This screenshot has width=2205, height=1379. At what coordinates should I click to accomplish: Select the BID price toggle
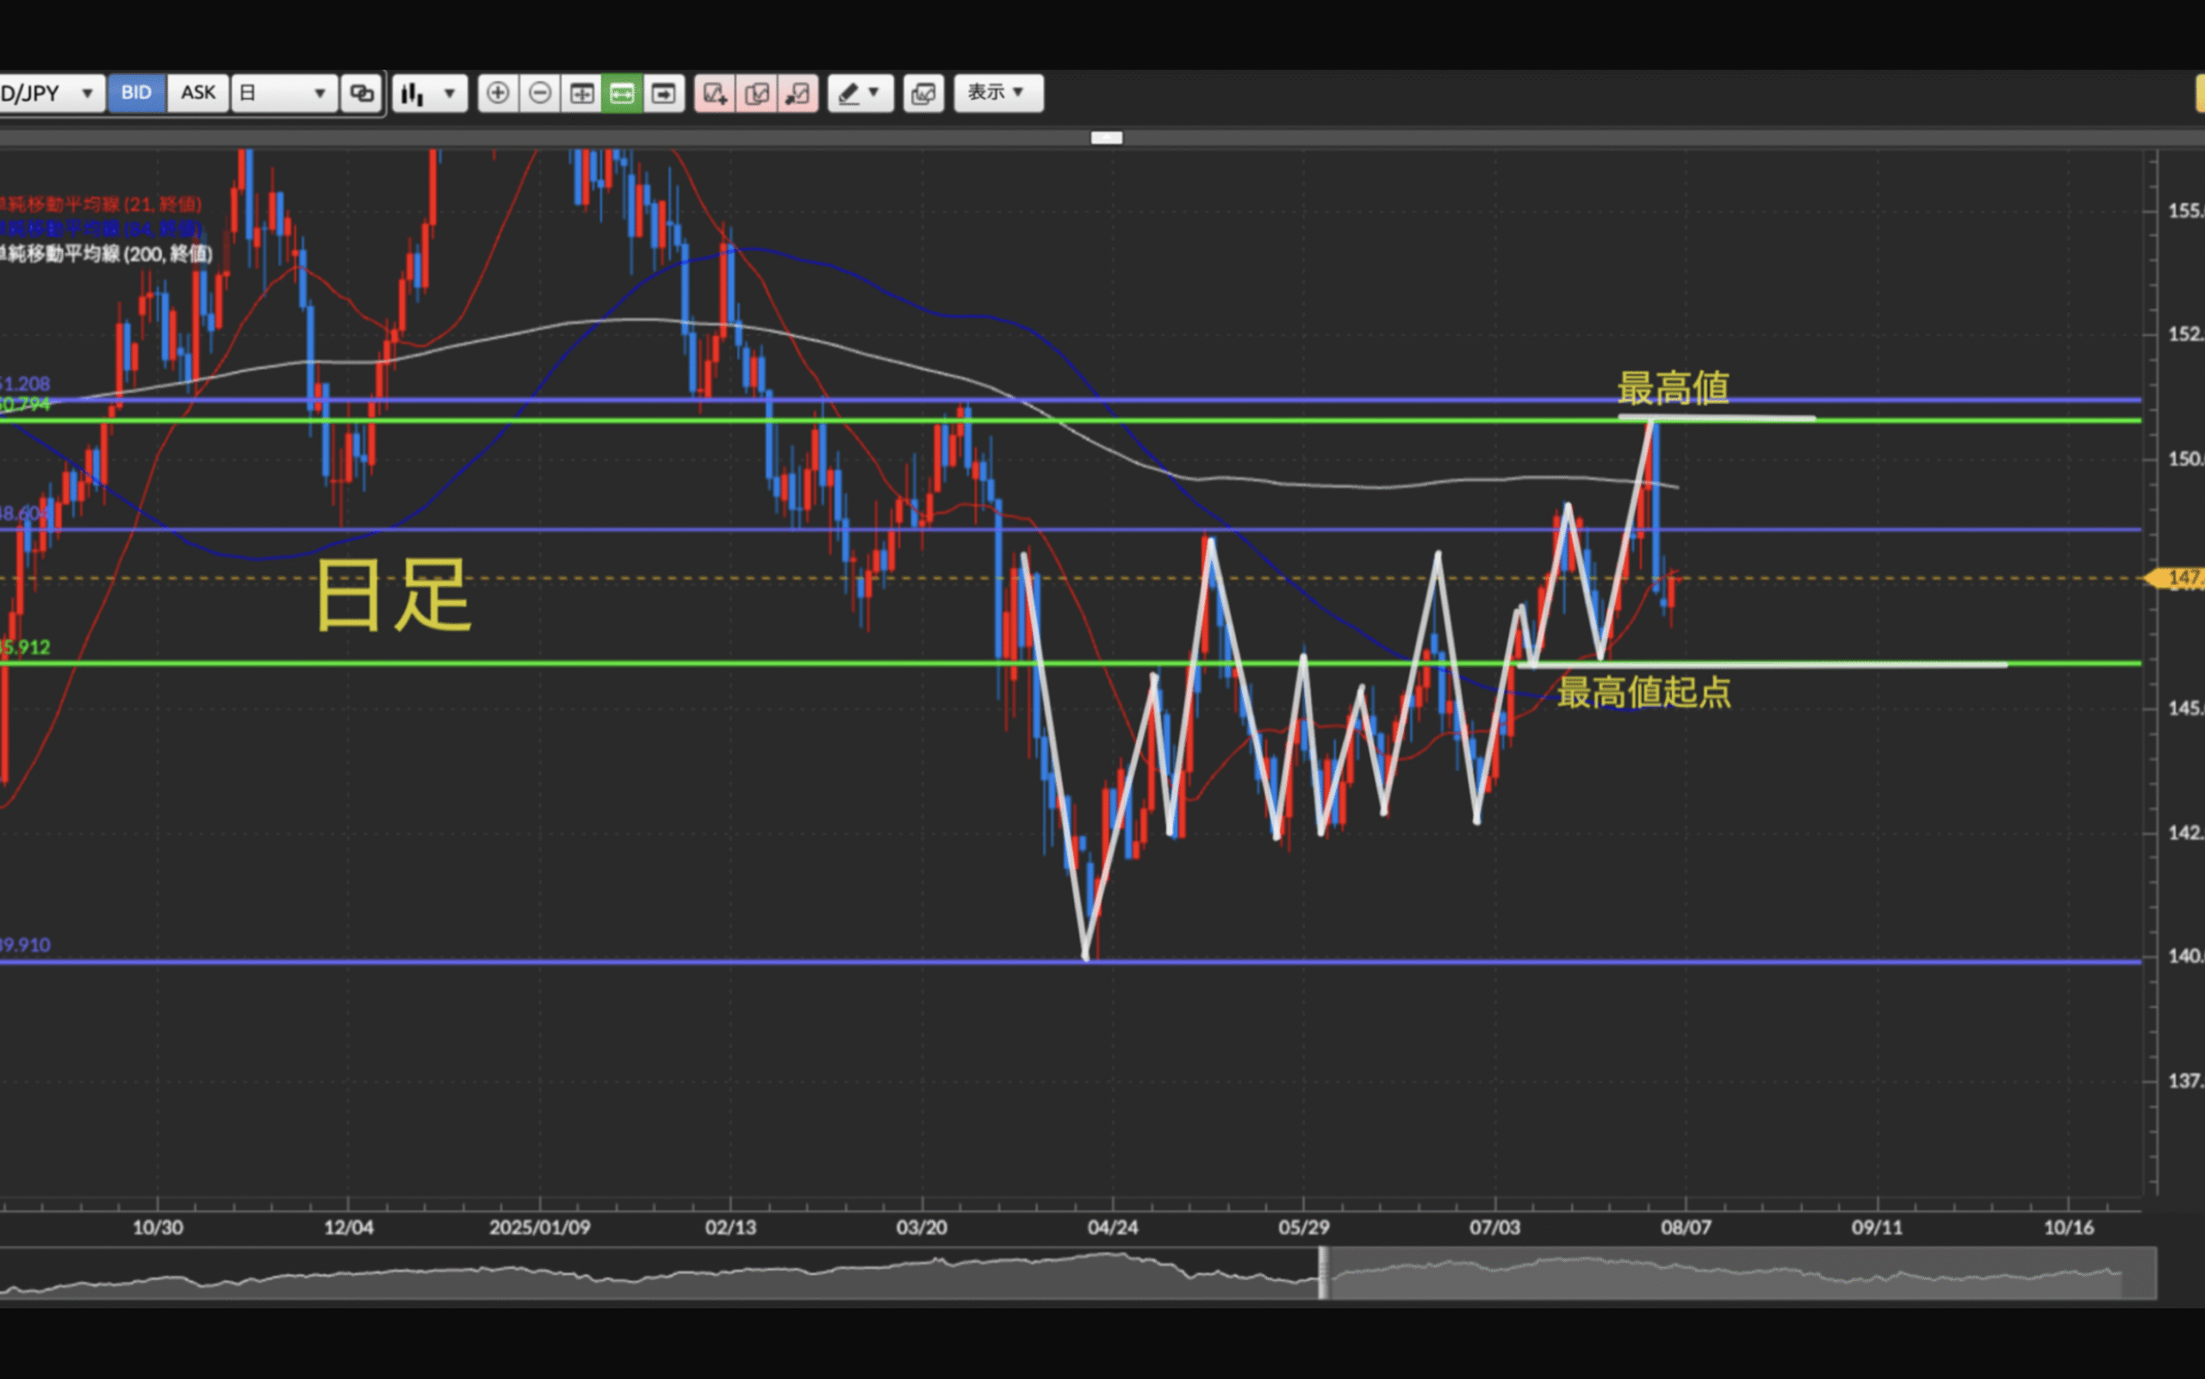(x=136, y=93)
